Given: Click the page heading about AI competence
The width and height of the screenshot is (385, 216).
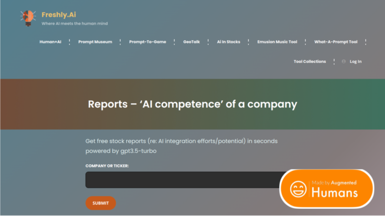Looking at the screenshot, I should (192, 104).
